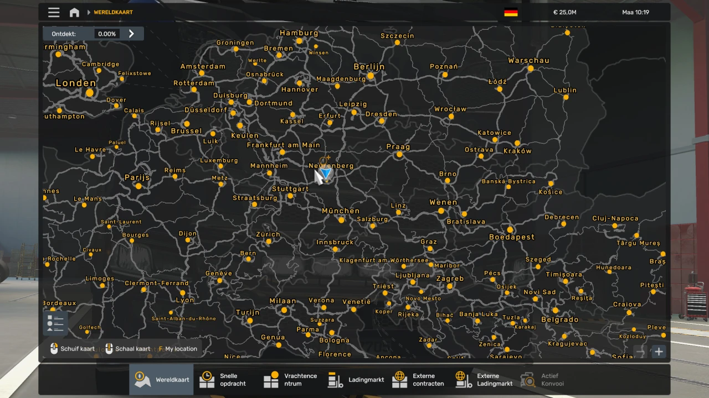Open the Vrachtencentrum tab
Image resolution: width=709 pixels, height=398 pixels.
pos(290,380)
